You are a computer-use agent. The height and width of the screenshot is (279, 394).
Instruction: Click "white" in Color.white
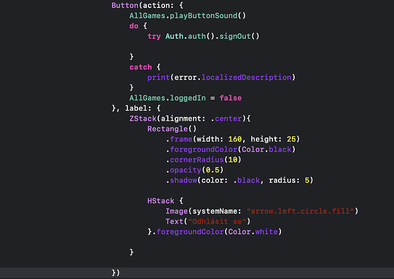pos(267,232)
